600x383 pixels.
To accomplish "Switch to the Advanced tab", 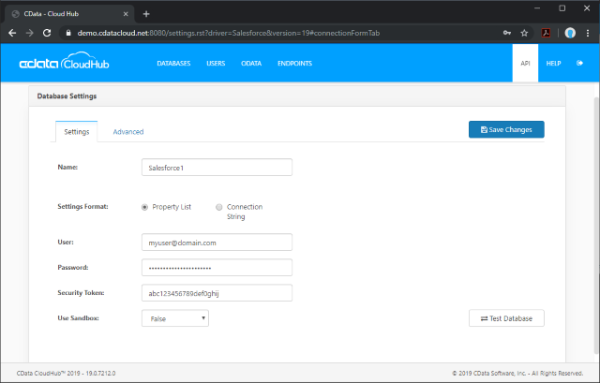I will [128, 132].
